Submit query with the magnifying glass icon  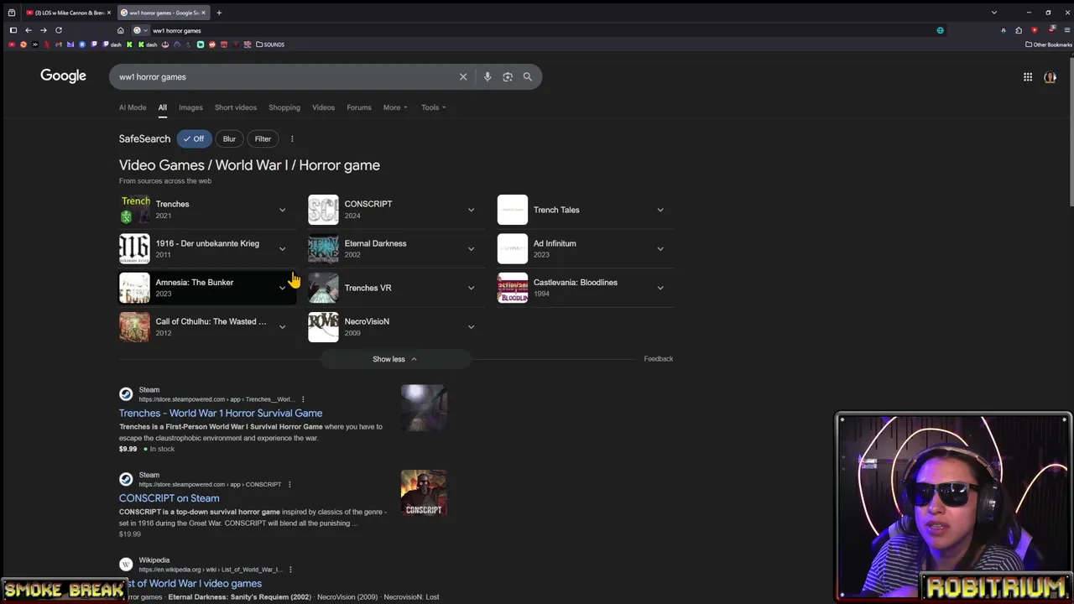tap(528, 76)
